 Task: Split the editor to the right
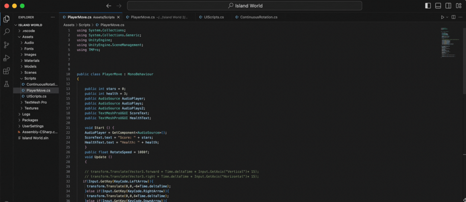coord(453,17)
